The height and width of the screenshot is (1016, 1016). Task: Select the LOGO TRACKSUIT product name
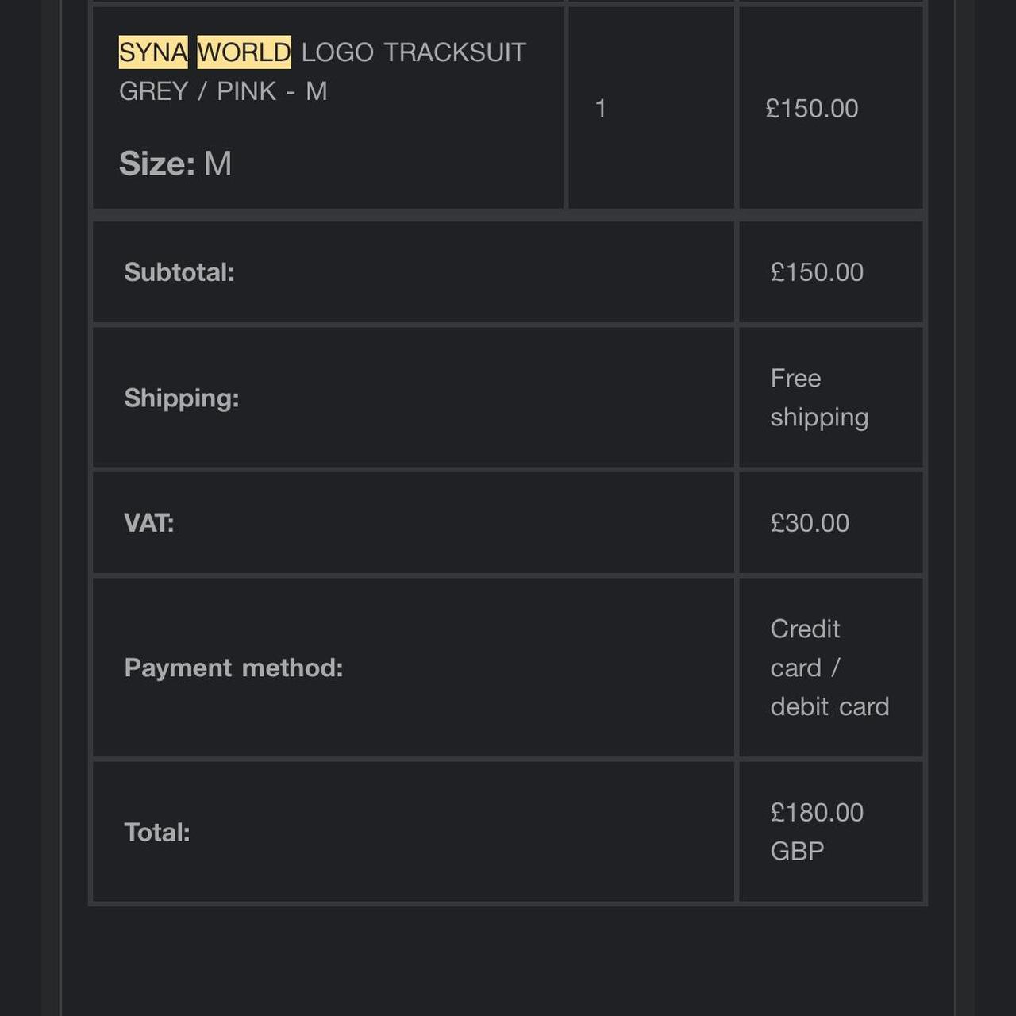414,52
